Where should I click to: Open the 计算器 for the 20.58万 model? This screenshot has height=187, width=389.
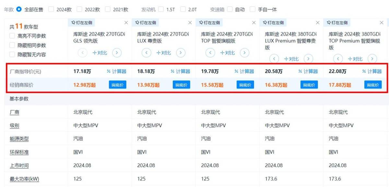[x=308, y=71]
